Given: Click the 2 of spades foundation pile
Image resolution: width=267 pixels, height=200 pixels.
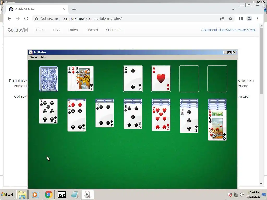Looking at the screenshot, I should pyautogui.click(x=133, y=79).
